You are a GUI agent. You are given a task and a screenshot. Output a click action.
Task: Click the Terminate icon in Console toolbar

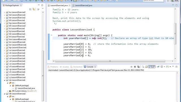[131, 67]
